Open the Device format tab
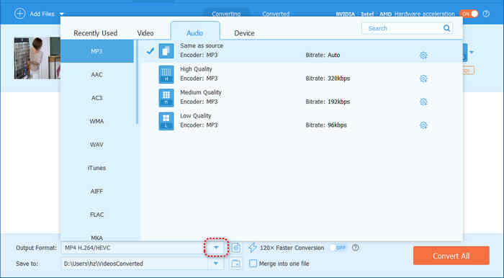The height and width of the screenshot is (278, 504). [244, 33]
